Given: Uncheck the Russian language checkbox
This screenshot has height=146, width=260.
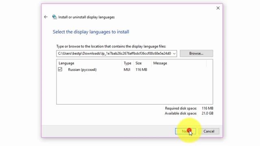Looking at the screenshot, I should 60,69.
